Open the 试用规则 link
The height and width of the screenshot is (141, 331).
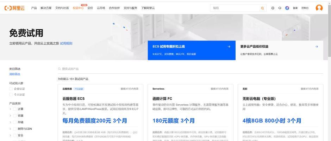point(66,43)
